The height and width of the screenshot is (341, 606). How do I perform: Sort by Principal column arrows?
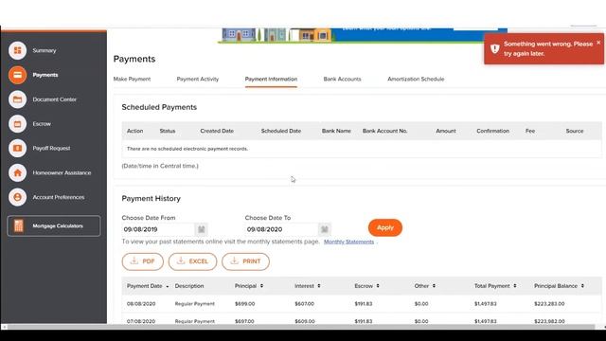(x=261, y=286)
